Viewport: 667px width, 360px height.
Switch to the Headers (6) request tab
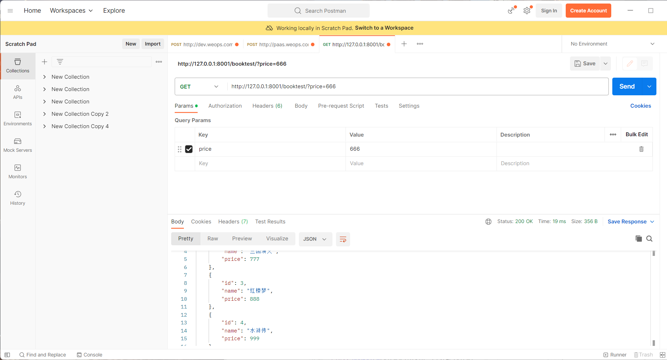267,106
